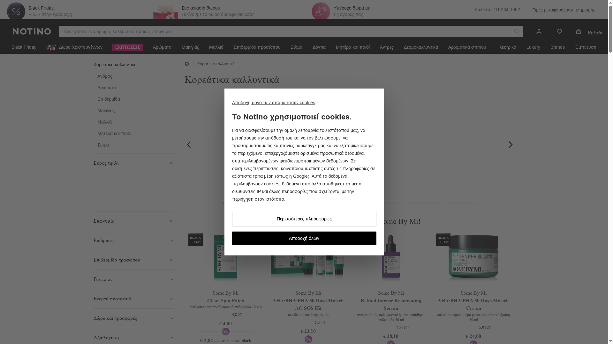Open the Επιδερμίδα προσώπου menu in navbar
Screen dimensions: 613x344
point(257,47)
